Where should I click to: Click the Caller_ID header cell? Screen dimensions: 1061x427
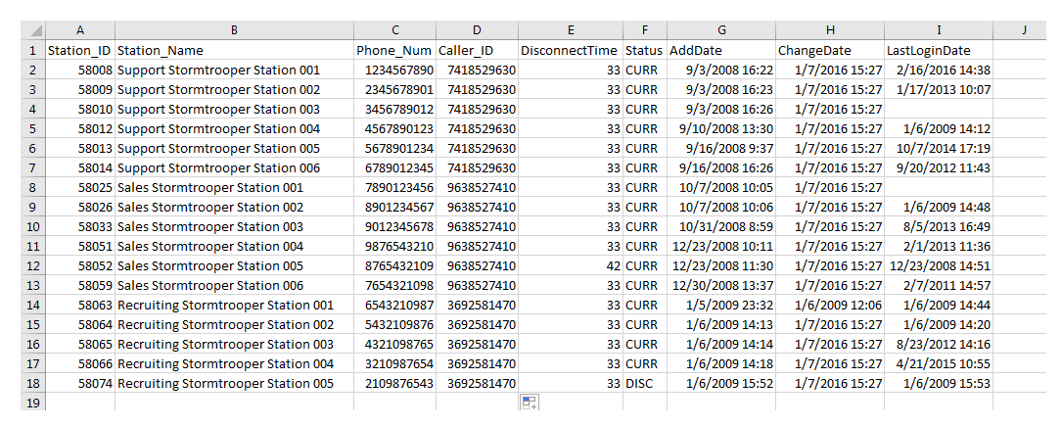coord(477,50)
